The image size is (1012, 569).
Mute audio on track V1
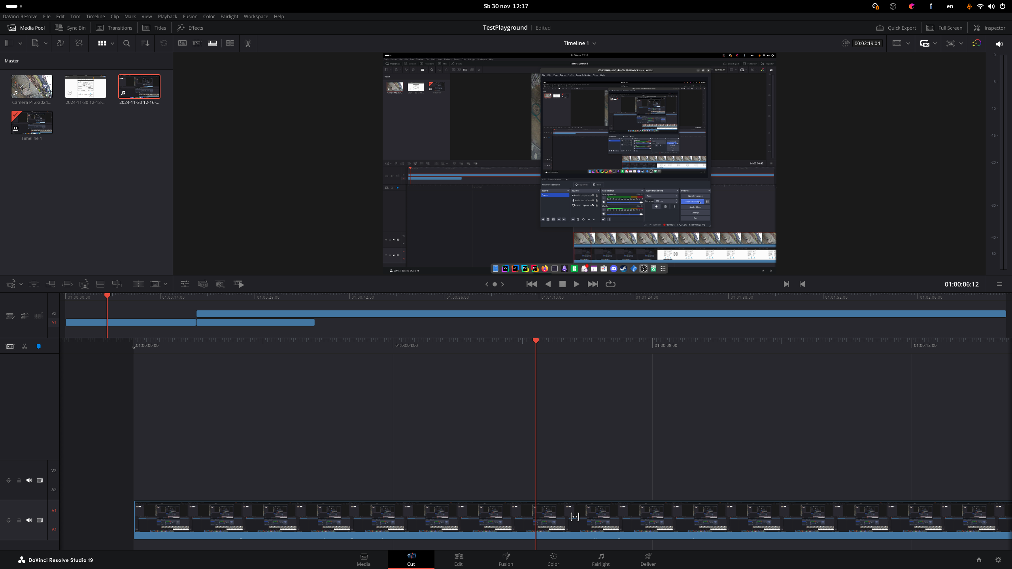point(29,520)
